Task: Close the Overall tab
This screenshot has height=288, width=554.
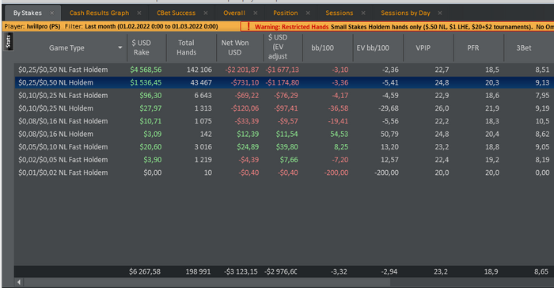Action: coord(256,13)
